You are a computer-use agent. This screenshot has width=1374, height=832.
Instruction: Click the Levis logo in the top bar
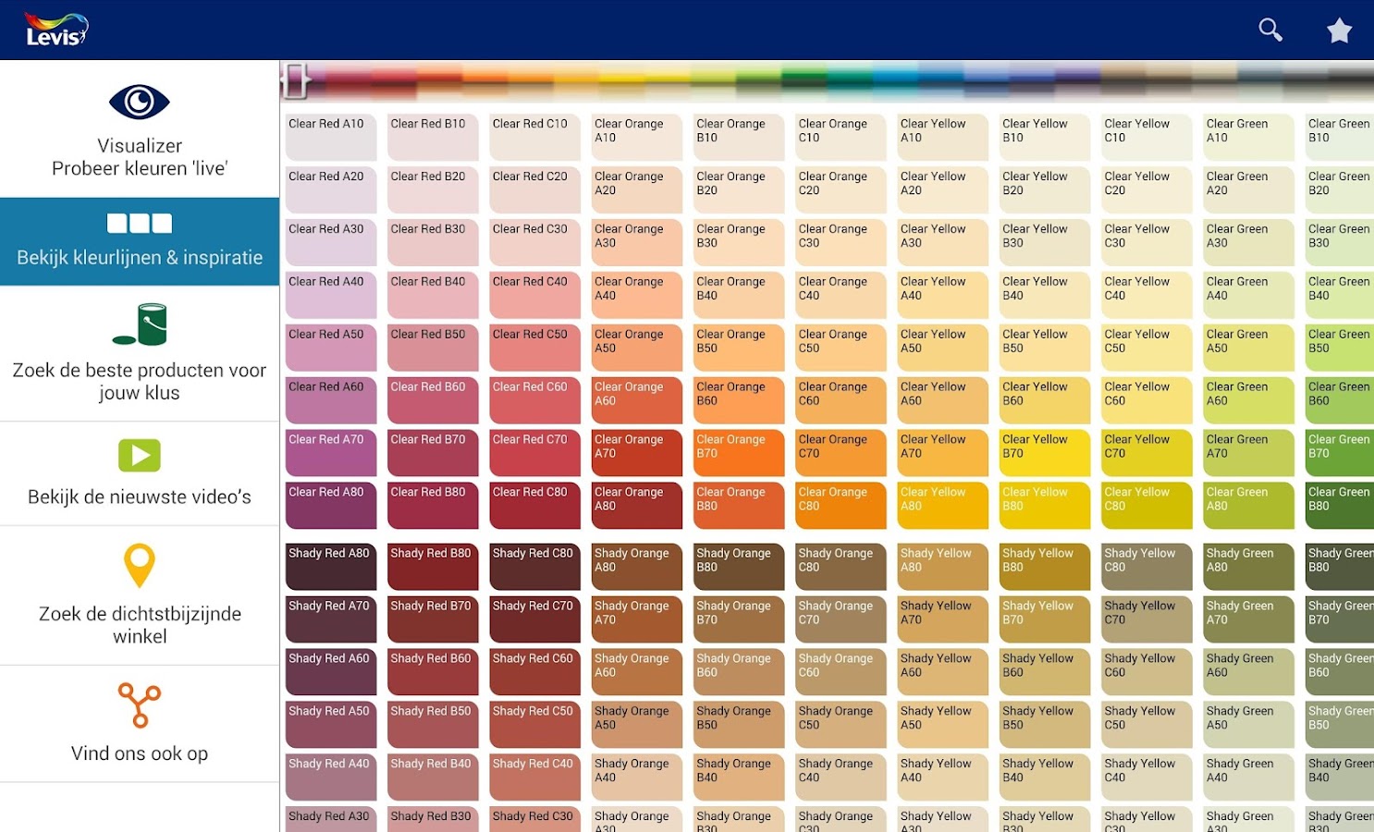[x=54, y=28]
